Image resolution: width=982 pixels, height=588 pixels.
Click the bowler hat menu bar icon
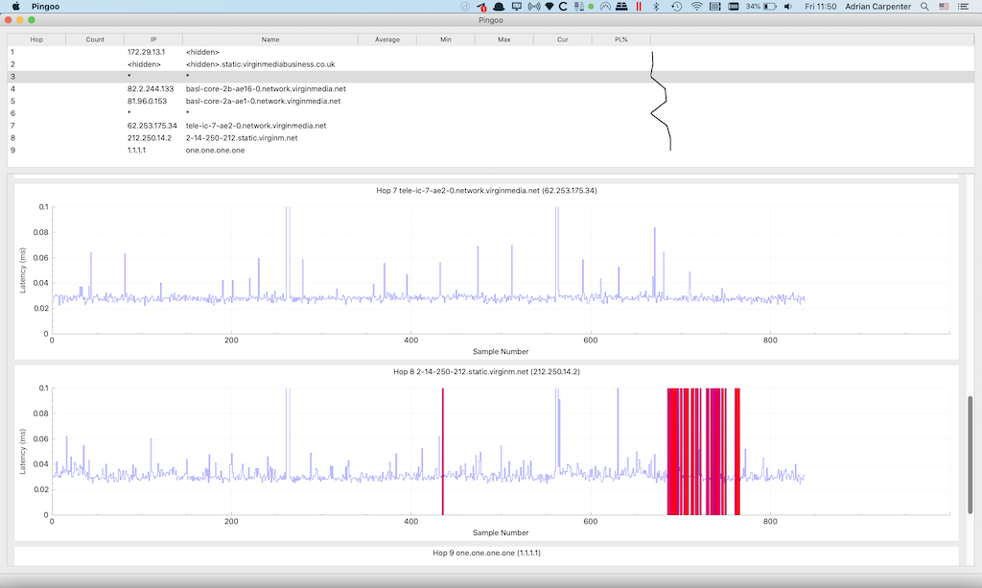pyautogui.click(x=499, y=7)
